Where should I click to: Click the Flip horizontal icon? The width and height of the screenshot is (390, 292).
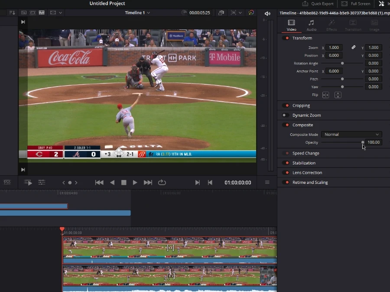325,95
